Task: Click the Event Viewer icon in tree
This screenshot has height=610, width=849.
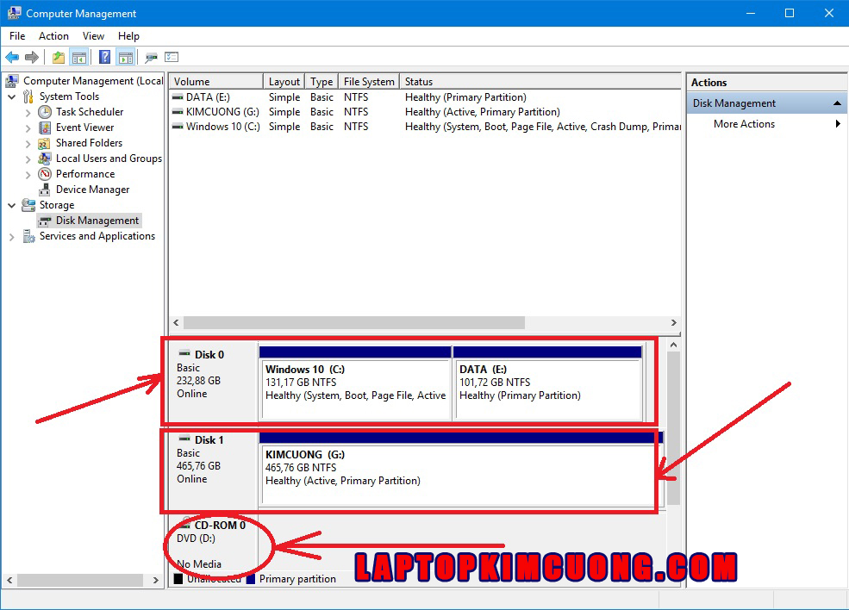Action: (x=45, y=128)
